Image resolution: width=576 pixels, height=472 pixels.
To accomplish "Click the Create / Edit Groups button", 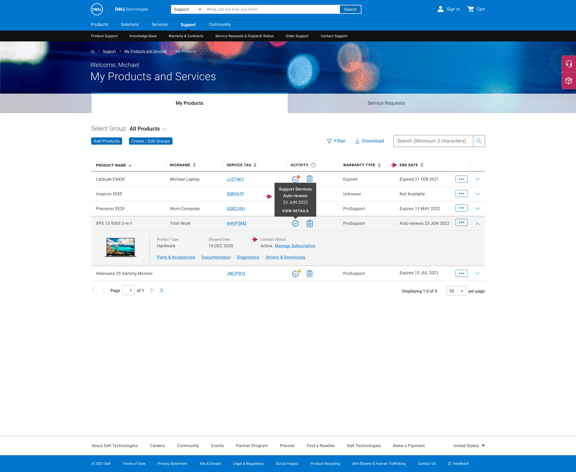I will (x=151, y=141).
